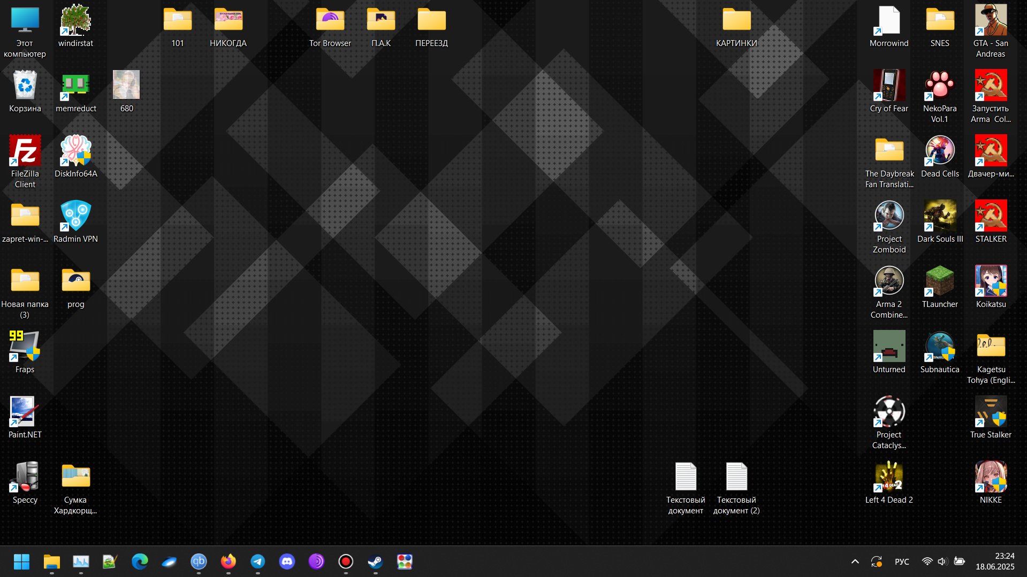Image resolution: width=1027 pixels, height=577 pixels.
Task: Switch input language via РУС indicator
Action: click(x=902, y=561)
